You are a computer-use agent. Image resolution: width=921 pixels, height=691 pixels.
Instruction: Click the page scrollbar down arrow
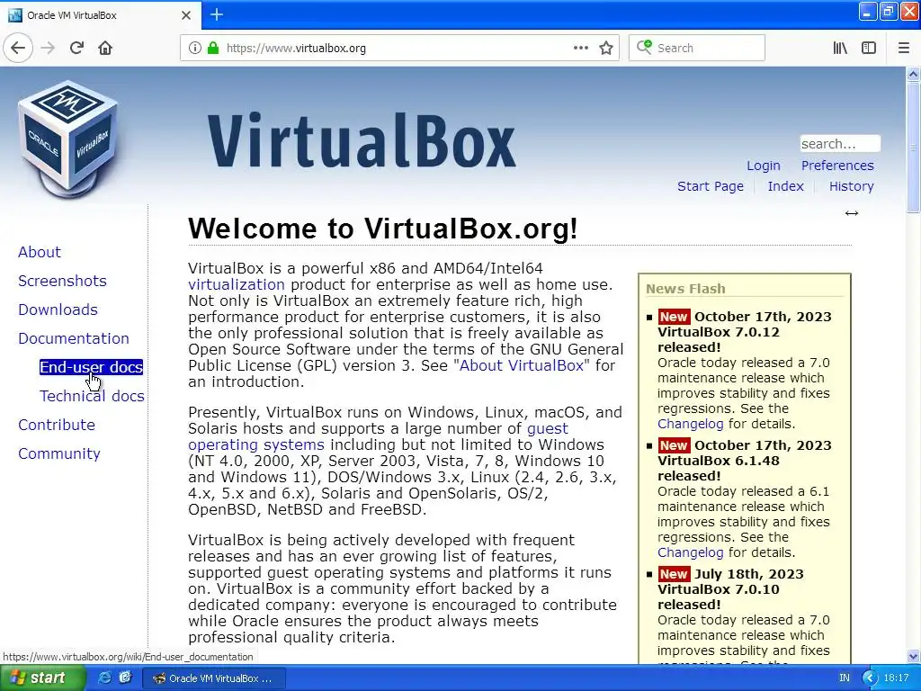[x=913, y=656]
